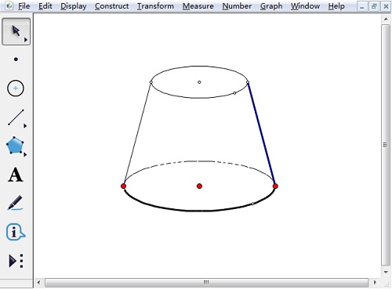Select the Polygon tool

pos(15,145)
